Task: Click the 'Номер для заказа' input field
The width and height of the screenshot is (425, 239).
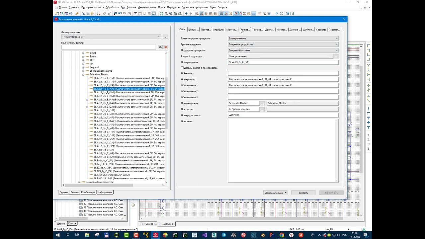Action: click(283, 115)
